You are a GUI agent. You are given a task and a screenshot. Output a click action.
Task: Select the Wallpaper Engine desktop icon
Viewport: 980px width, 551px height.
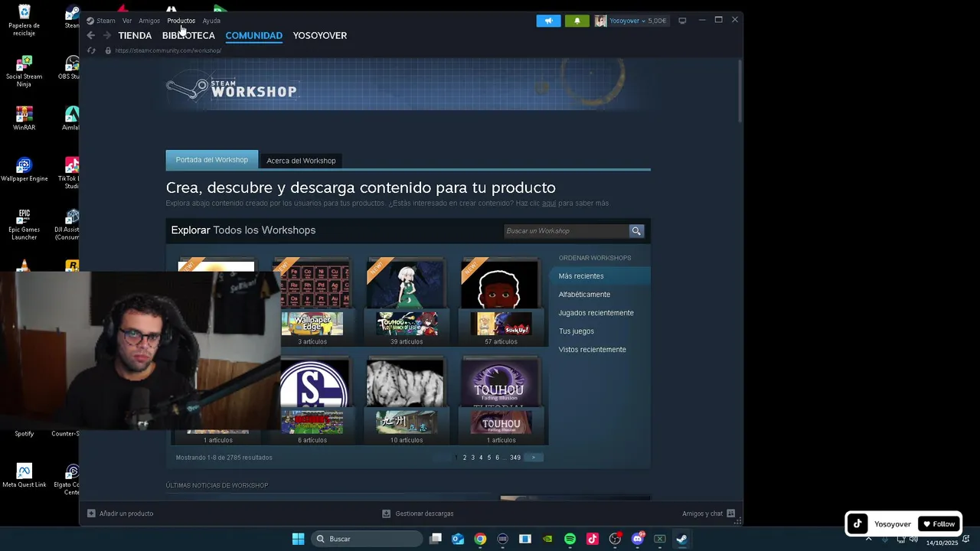tap(24, 170)
